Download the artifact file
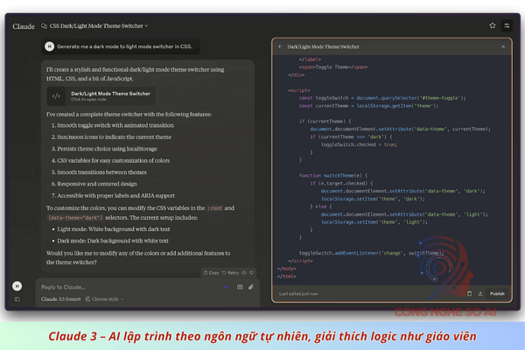The image size is (525, 350). tap(480, 294)
